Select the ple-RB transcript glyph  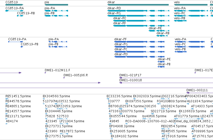coord(56,16)
